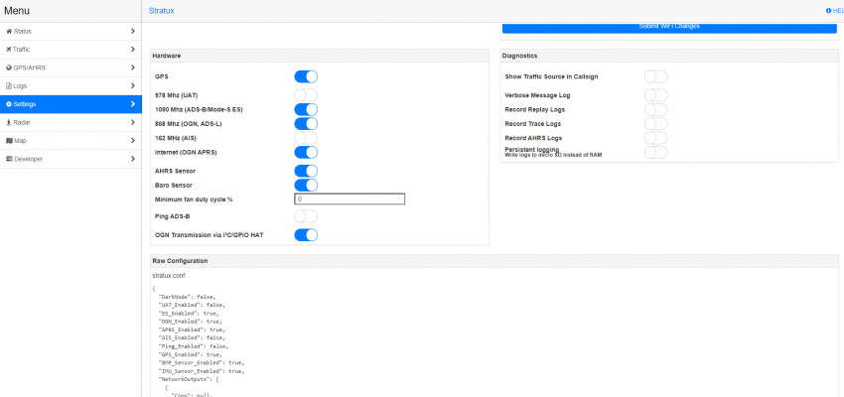Toggle Internet (OGN APRS) switch
The width and height of the screenshot is (844, 397).
click(306, 152)
